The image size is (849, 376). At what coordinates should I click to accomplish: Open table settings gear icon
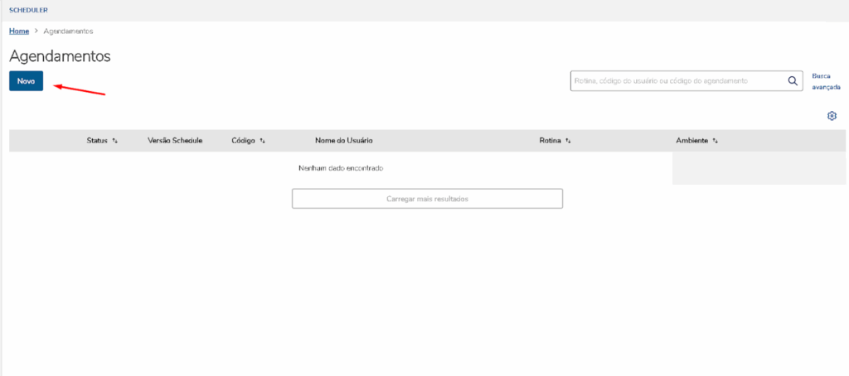(x=832, y=116)
